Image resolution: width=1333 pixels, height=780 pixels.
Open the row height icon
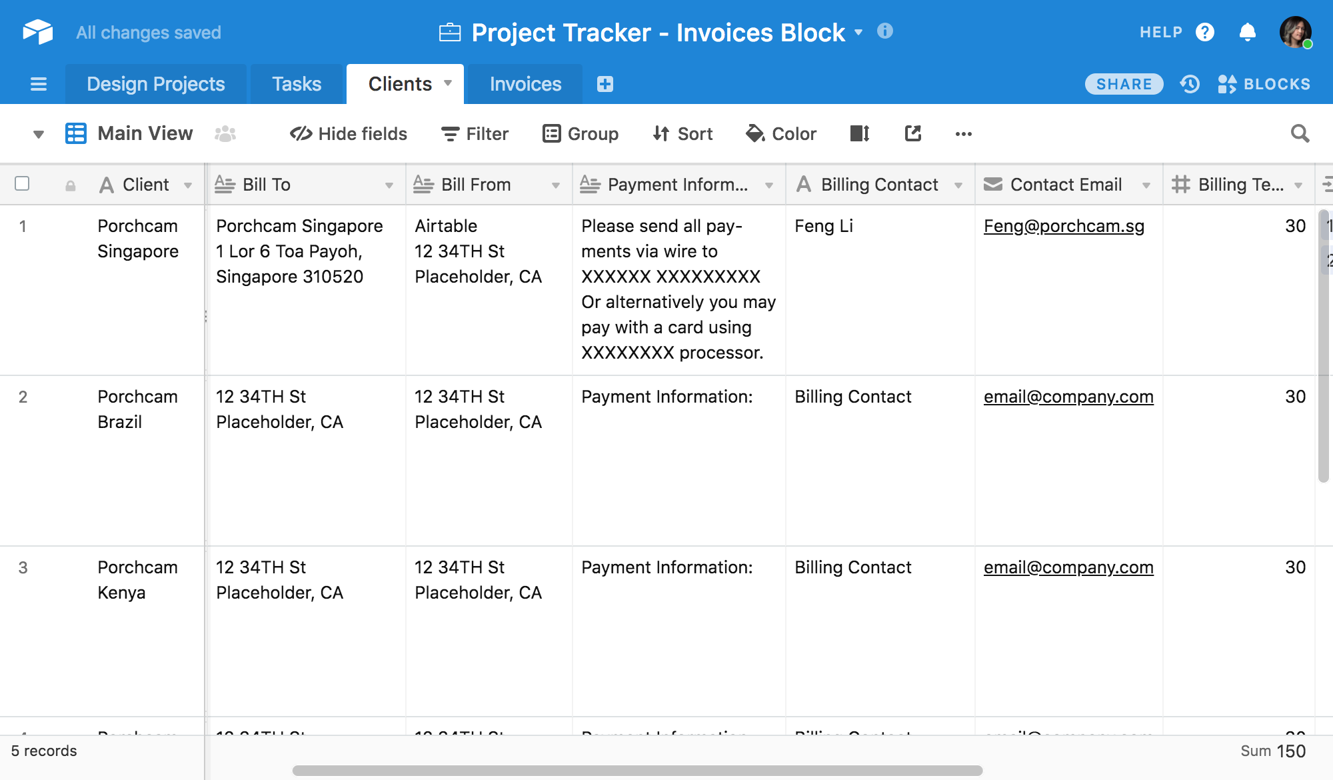[860, 133]
